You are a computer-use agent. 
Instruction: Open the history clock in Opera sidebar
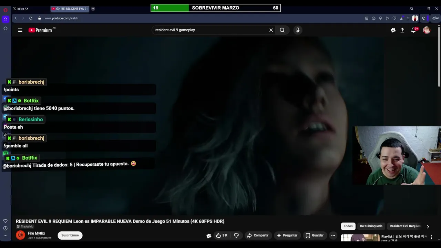tap(6, 228)
